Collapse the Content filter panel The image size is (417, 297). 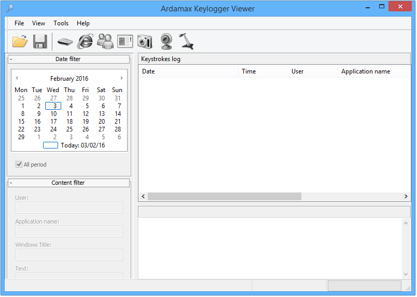tap(11, 183)
